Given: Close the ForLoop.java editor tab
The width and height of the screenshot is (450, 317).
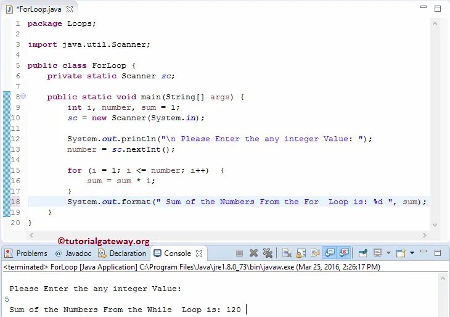Looking at the screenshot, I should (x=70, y=9).
